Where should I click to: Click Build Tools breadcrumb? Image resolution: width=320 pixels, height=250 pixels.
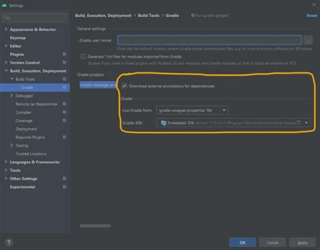click(148, 16)
